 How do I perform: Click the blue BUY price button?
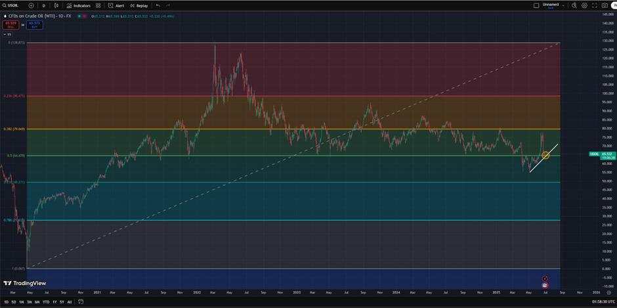click(34, 24)
